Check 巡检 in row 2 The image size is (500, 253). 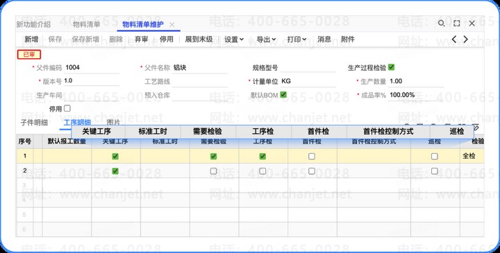[434, 171]
